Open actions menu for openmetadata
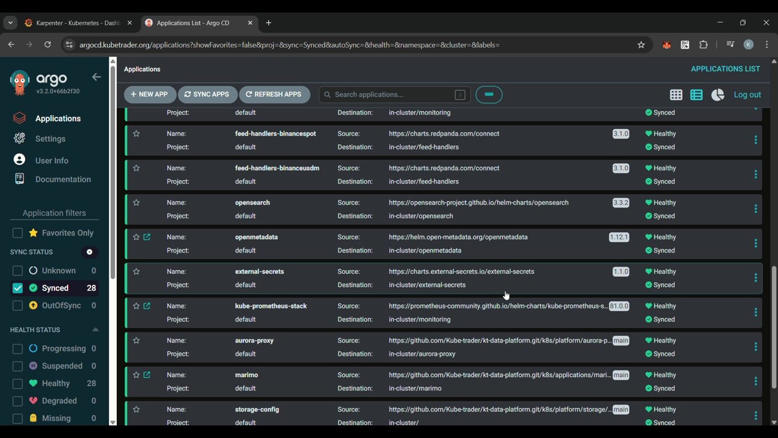 (756, 243)
